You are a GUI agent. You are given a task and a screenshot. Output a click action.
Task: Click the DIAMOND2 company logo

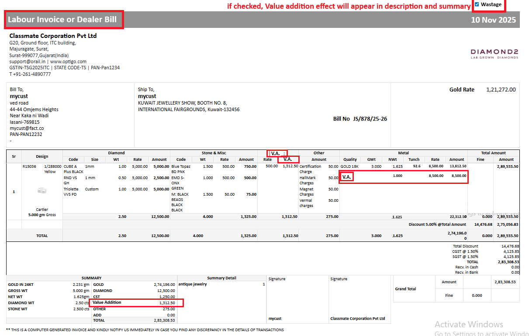(494, 53)
